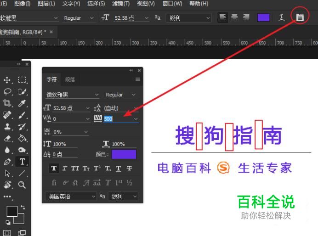
Task: Toggle Faux Italic in Character panel
Action: (65, 168)
